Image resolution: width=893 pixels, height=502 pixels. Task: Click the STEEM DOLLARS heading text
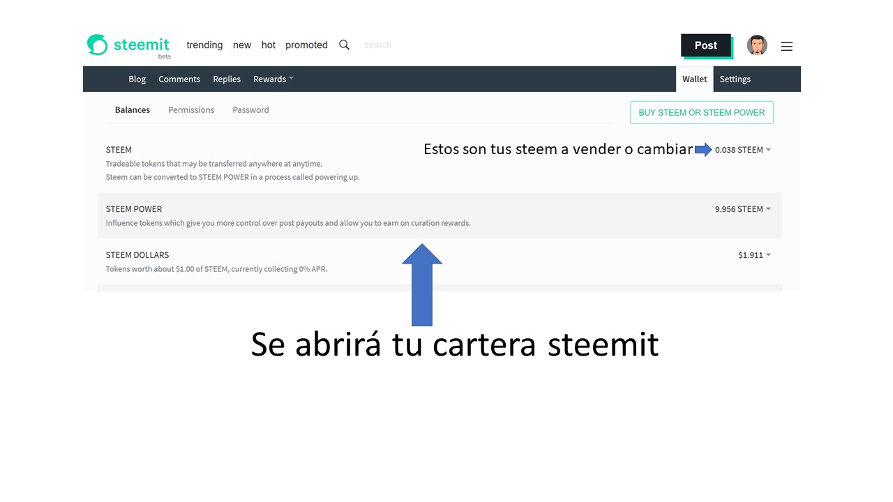click(x=137, y=254)
